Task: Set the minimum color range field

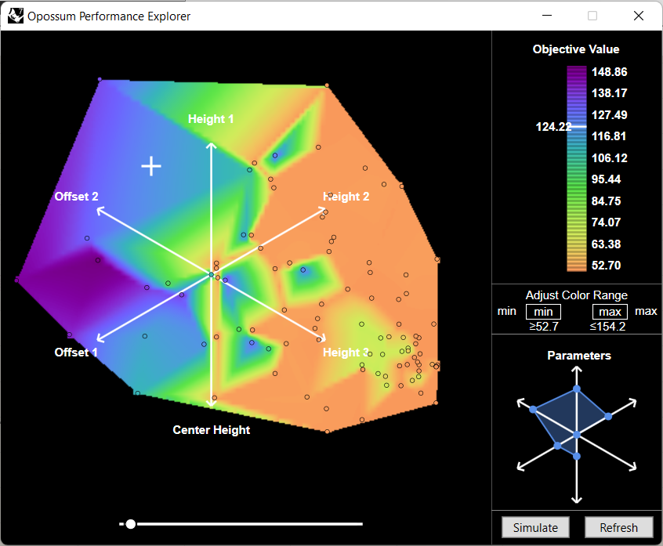Action: tap(543, 312)
